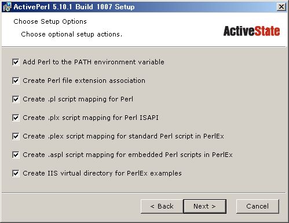Click the installer icon in the title bar
Image resolution: width=289 pixels, height=223 pixels.
point(7,7)
